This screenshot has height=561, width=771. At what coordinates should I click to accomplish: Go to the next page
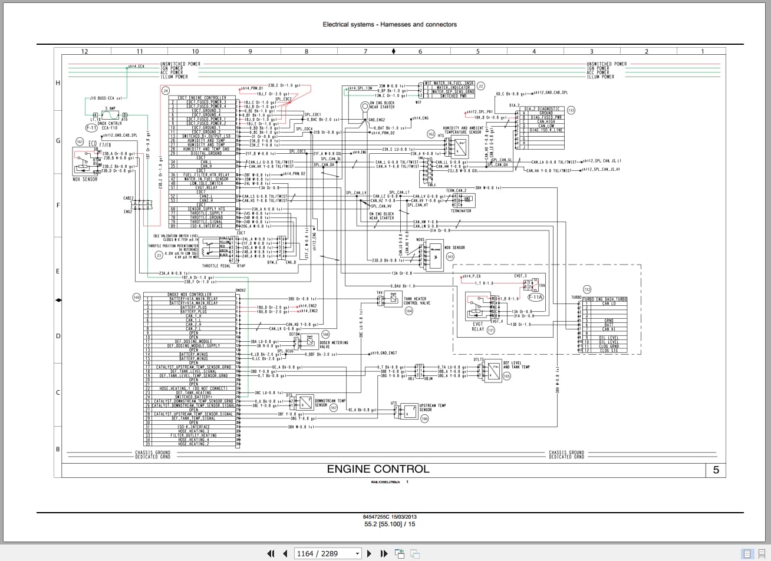[x=370, y=553]
